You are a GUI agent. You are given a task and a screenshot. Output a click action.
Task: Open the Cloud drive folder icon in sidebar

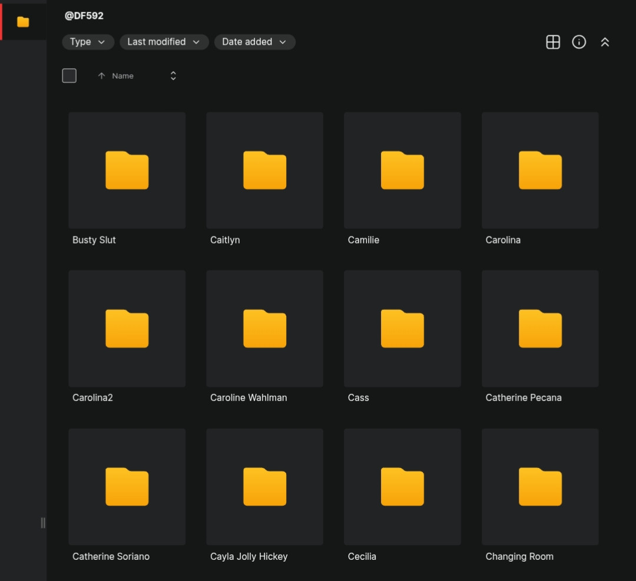click(23, 22)
